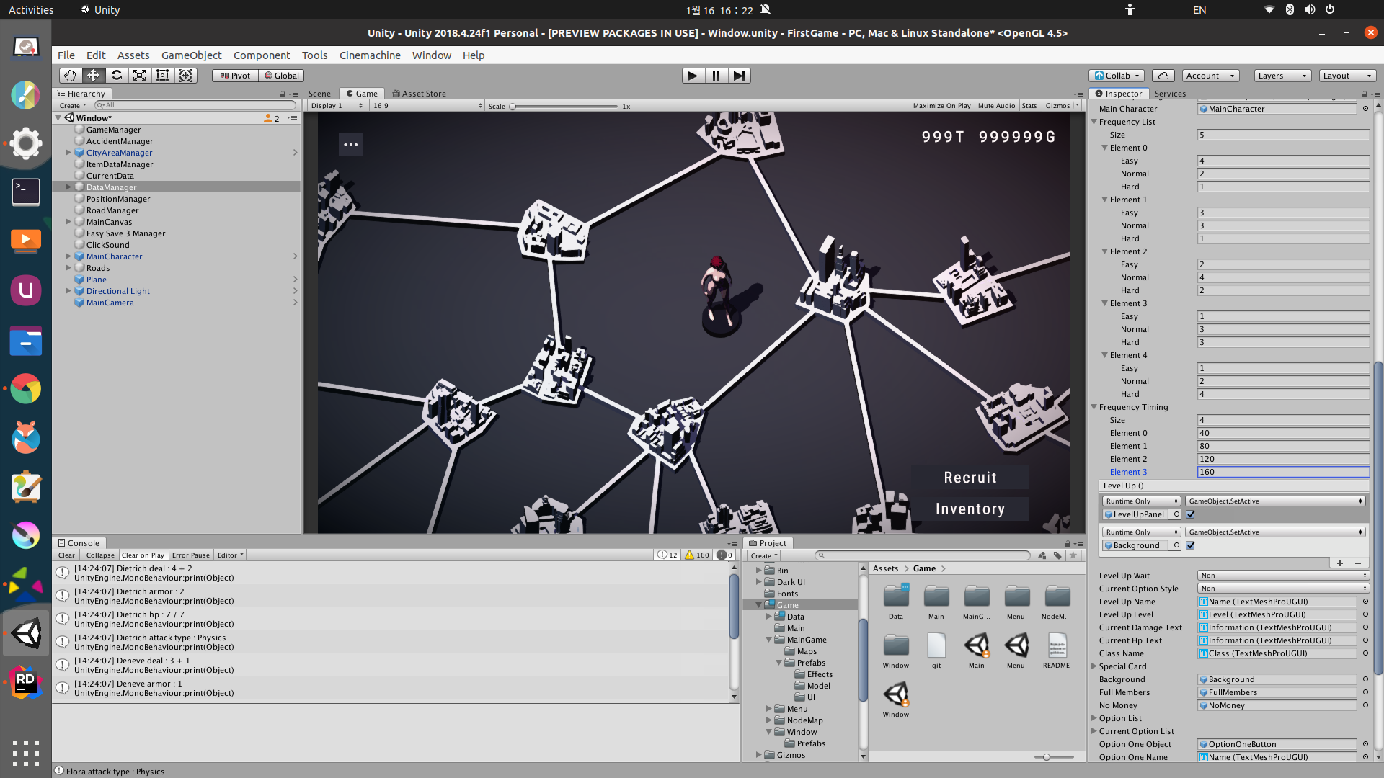Image resolution: width=1384 pixels, height=778 pixels.
Task: Select the Rect Transform tool
Action: tap(162, 75)
